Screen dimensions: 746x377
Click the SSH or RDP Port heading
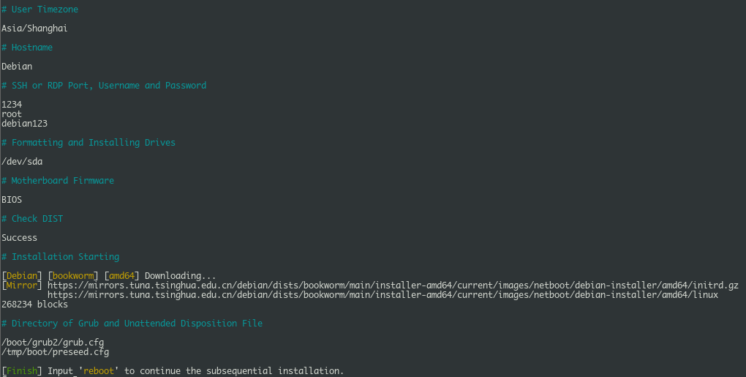(x=104, y=86)
